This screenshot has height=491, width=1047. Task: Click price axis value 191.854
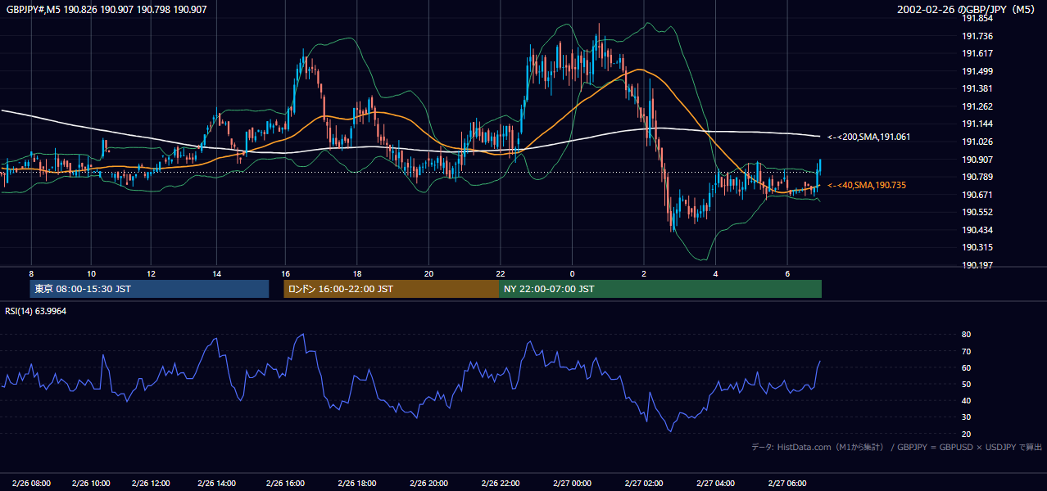point(977,18)
